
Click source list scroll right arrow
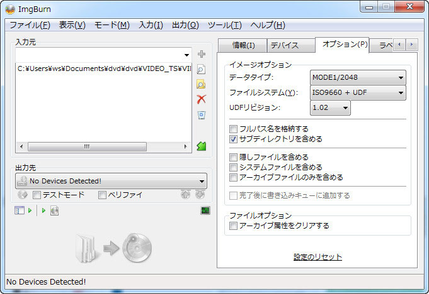(185, 146)
